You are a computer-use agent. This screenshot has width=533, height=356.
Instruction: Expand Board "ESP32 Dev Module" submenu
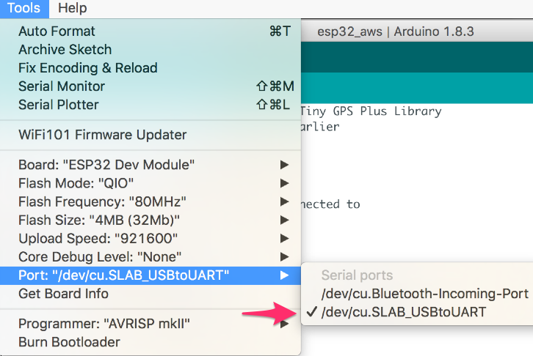click(151, 165)
